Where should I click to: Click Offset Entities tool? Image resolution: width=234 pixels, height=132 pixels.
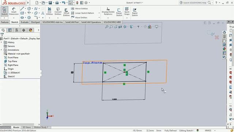click(x=66, y=12)
